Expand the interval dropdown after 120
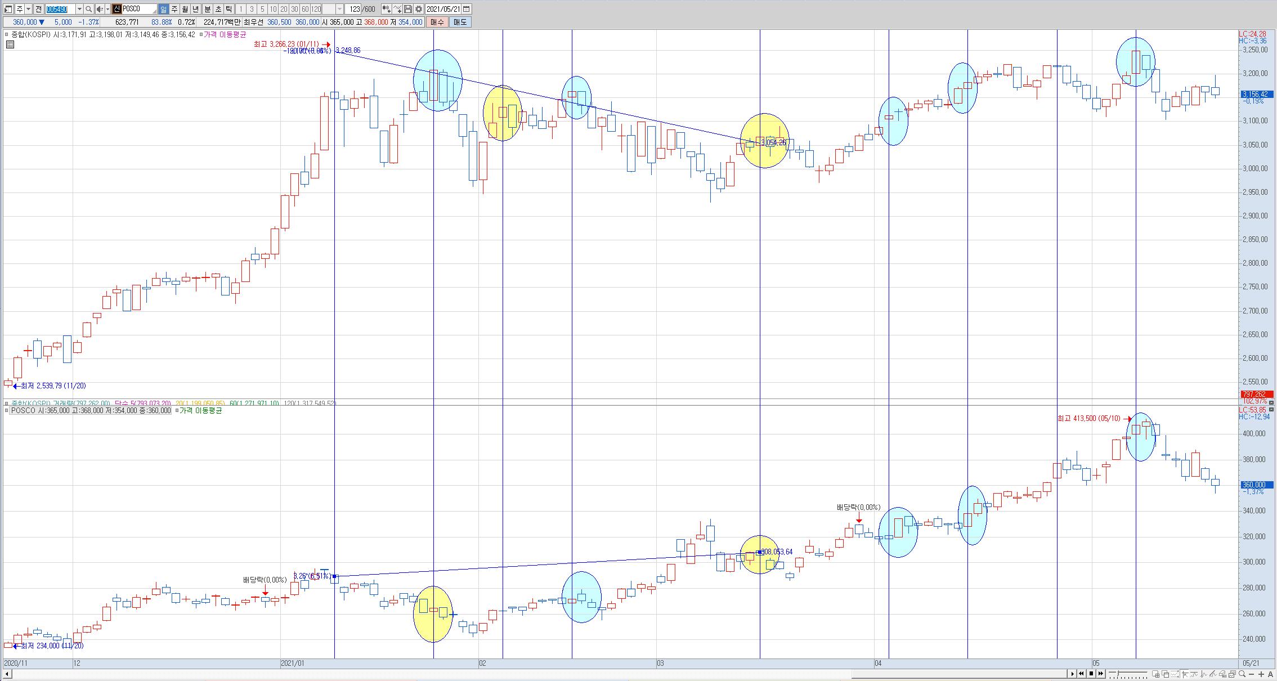Screen dimensions: 1277x681 click(x=339, y=9)
